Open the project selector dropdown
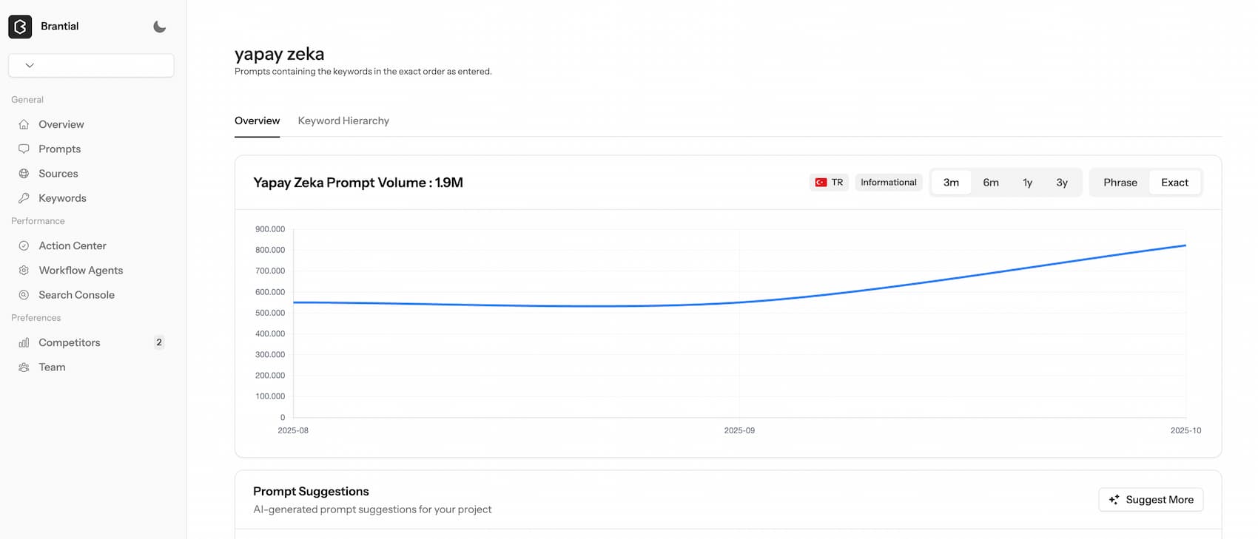 [x=91, y=65]
